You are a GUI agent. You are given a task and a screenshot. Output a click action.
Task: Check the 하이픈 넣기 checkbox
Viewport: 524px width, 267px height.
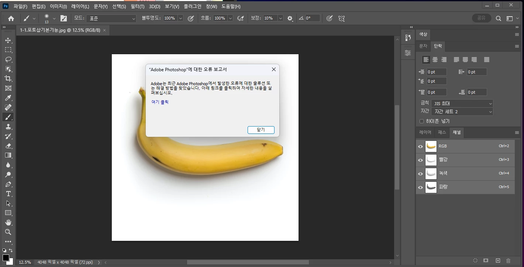click(422, 121)
